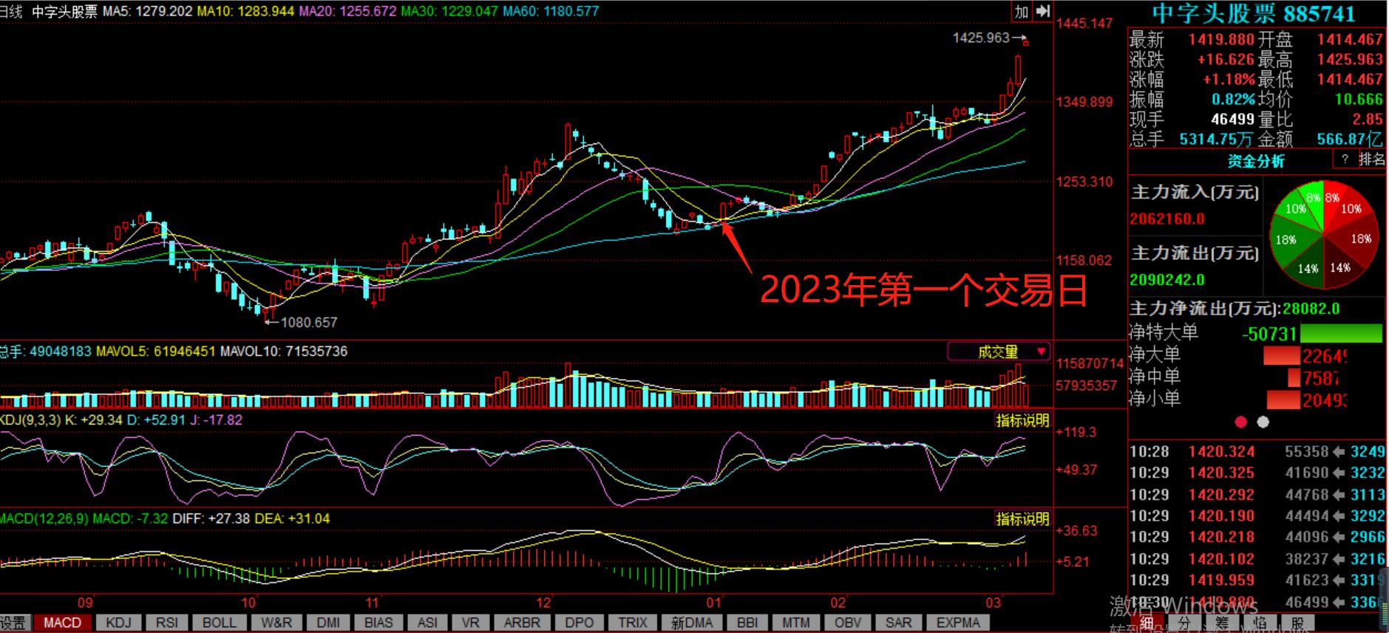The image size is (1389, 633).
Task: Click the 金额 value 566.87亿
Action: click(1349, 139)
